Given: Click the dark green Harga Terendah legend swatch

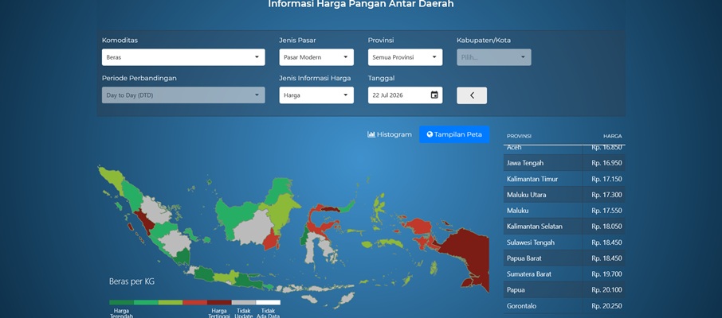Looking at the screenshot, I should [122, 302].
